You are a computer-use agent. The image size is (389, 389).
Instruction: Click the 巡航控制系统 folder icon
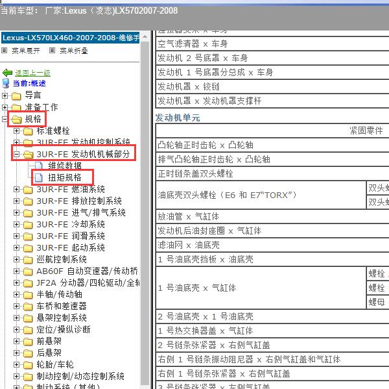pyautogui.click(x=28, y=260)
